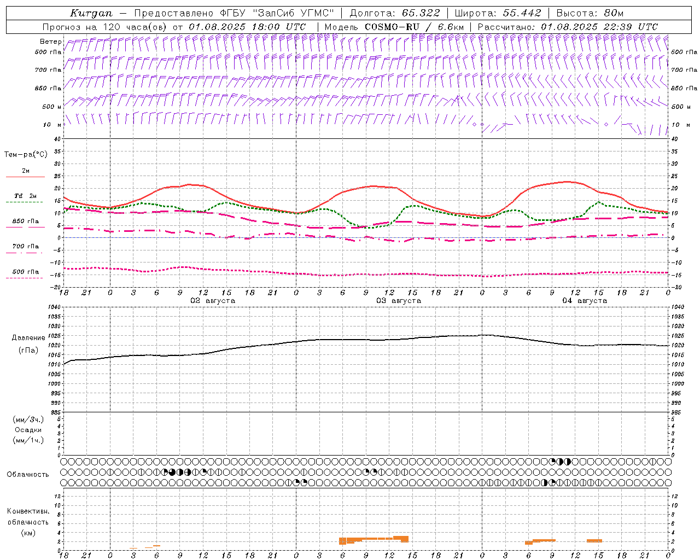
Task: Click the forecast start time 01.08.2025 18:00 UTC
Action: tap(247, 27)
